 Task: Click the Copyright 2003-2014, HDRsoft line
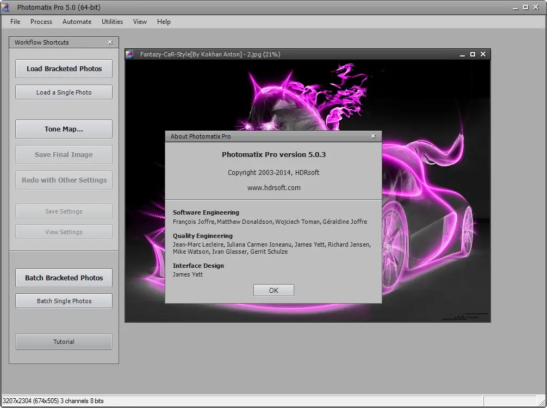click(x=273, y=172)
